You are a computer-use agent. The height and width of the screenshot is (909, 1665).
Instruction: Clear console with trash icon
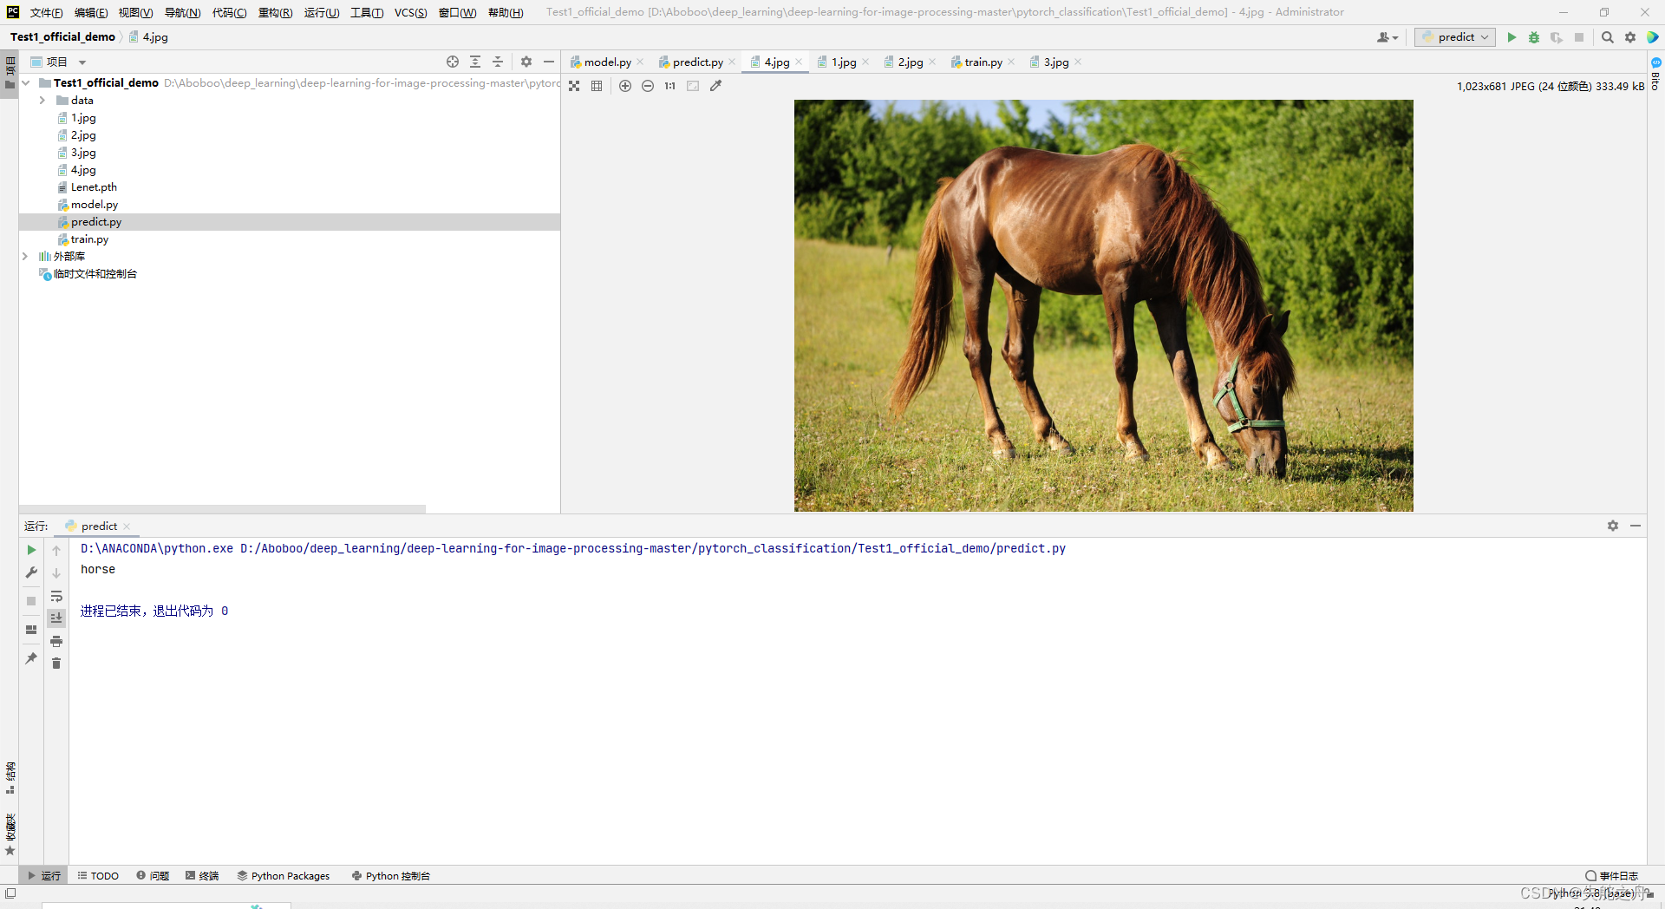tap(56, 664)
